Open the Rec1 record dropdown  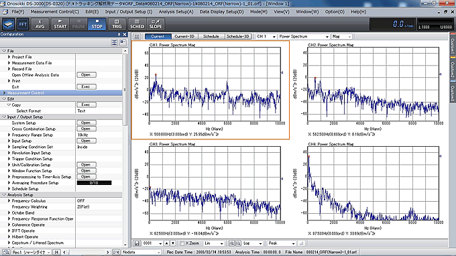tap(31, 252)
